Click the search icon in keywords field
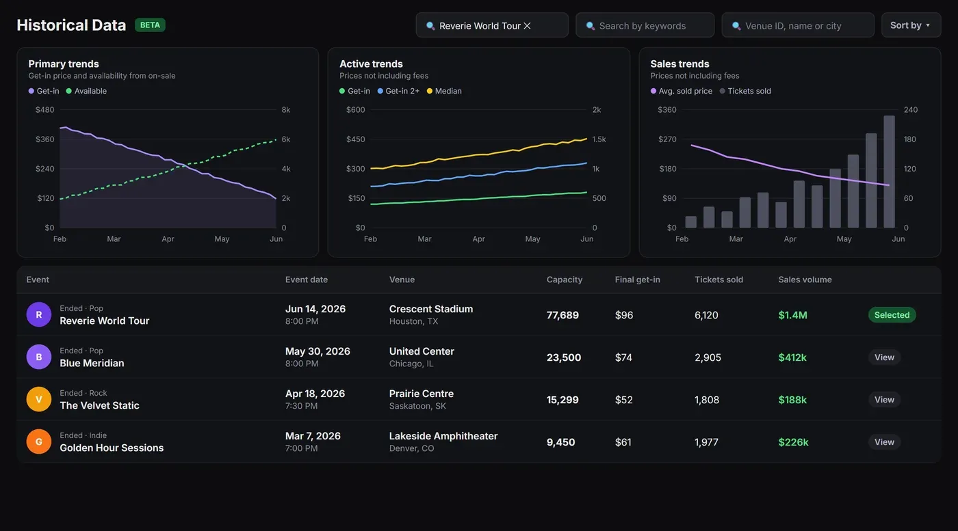Screen dimensions: 958x531 (591, 26)
